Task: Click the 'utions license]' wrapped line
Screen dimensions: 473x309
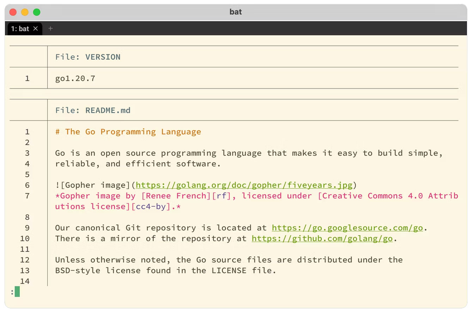Action: pyautogui.click(x=93, y=206)
